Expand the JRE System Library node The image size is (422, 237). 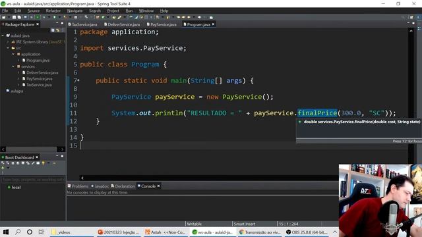coord(8,42)
